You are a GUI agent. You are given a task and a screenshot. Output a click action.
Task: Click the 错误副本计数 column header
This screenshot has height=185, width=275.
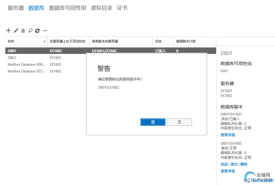click(x=195, y=41)
